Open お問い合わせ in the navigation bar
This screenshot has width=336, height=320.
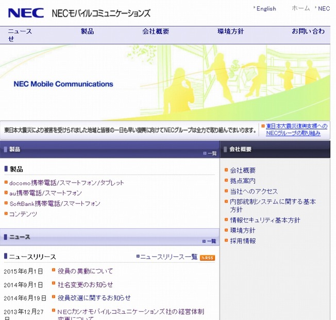click(x=308, y=31)
